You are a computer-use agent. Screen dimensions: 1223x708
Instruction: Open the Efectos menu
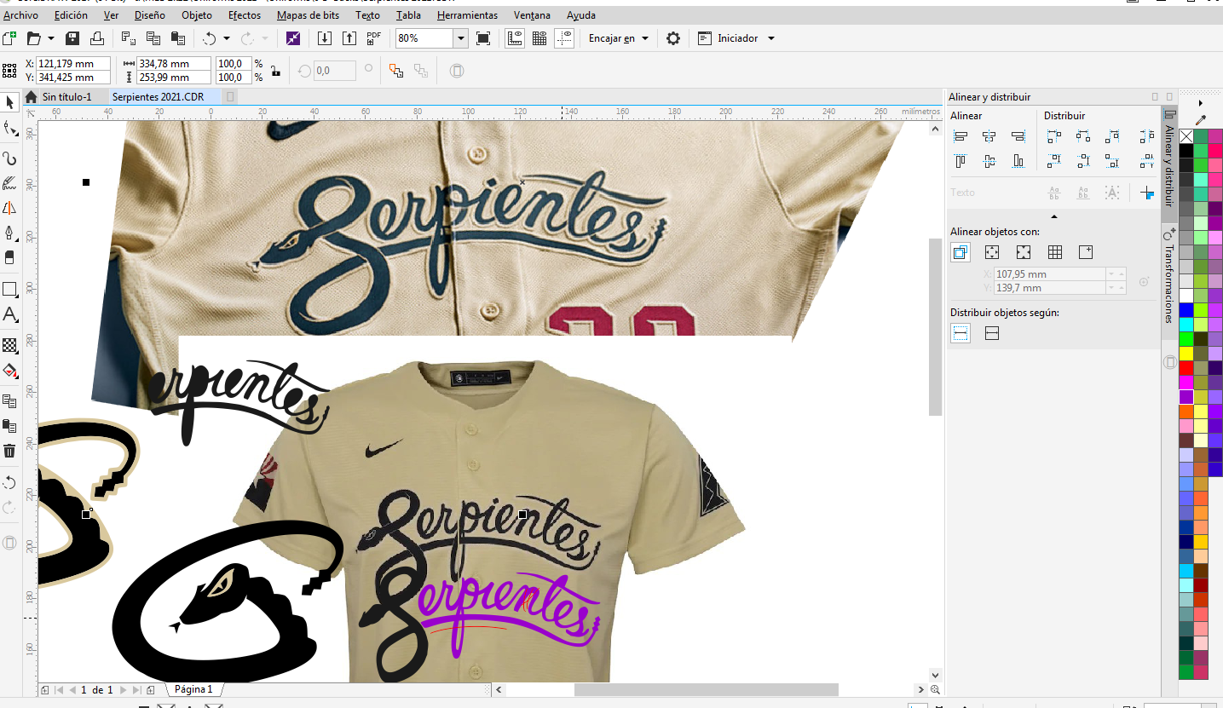245,15
